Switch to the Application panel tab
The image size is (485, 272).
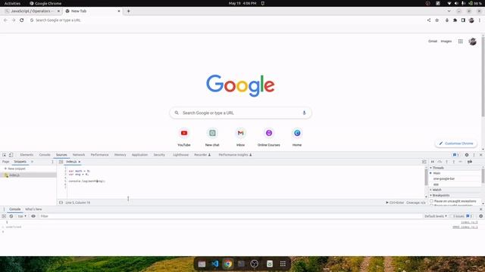tap(139, 155)
